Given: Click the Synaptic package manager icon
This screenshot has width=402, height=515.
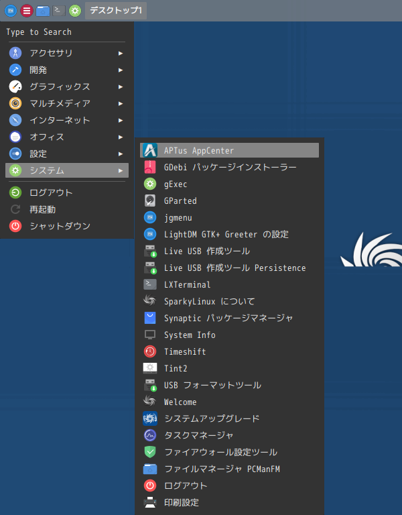Looking at the screenshot, I should [150, 318].
